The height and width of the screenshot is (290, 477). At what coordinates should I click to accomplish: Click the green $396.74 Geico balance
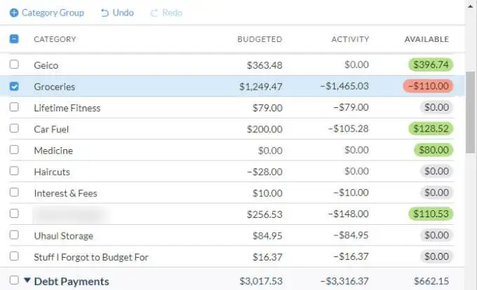(431, 64)
